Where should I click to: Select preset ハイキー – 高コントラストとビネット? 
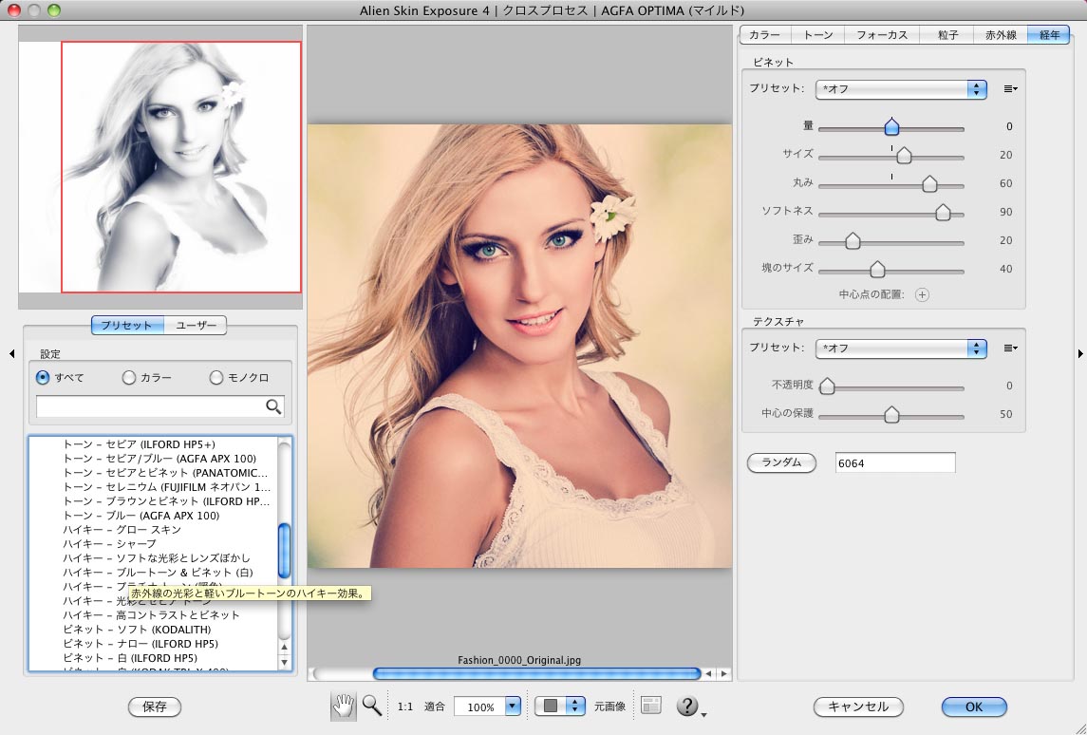(x=151, y=615)
